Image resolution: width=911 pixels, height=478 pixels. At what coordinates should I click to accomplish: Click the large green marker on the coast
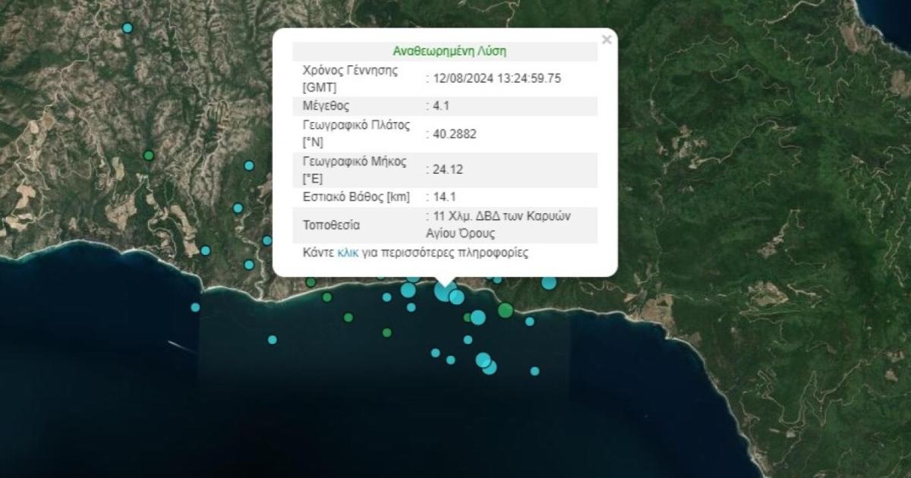tap(506, 310)
